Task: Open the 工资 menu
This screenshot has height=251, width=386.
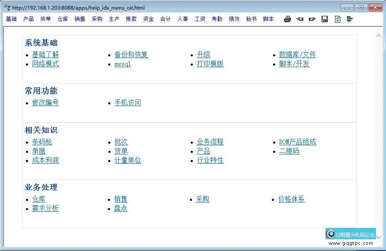Action: (x=200, y=19)
